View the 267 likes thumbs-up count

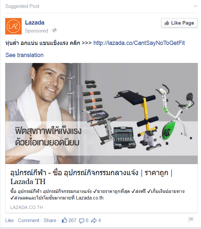(x=69, y=220)
